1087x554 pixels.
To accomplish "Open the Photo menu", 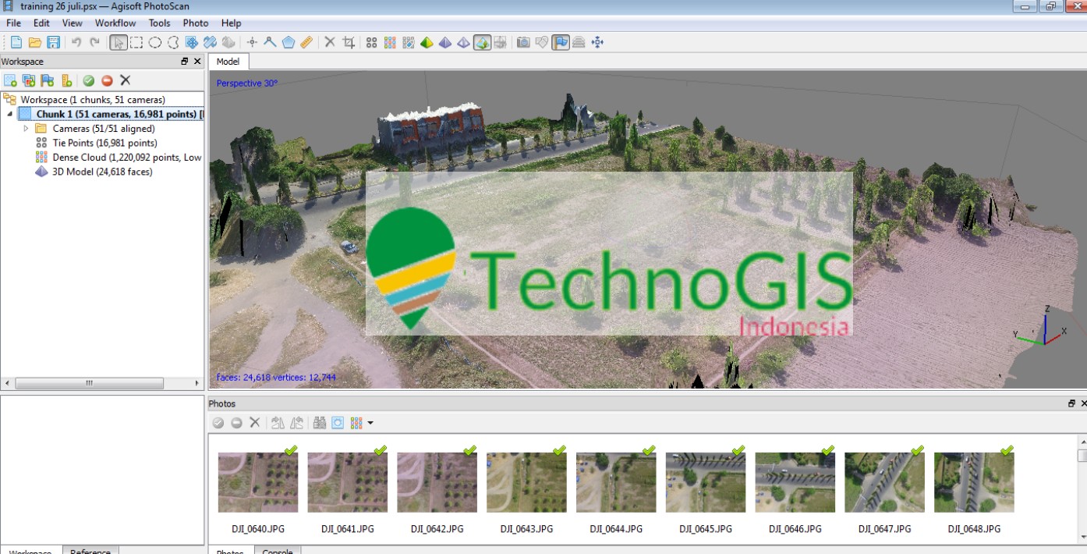I will (x=196, y=23).
